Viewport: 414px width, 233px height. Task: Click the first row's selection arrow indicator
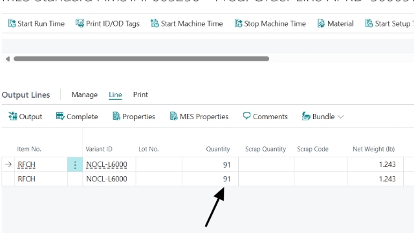pyautogui.click(x=8, y=164)
